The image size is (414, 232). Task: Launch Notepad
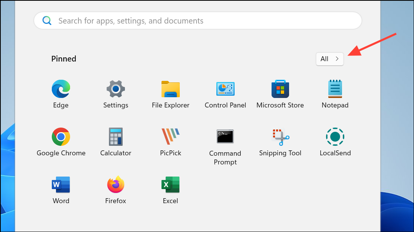(335, 89)
